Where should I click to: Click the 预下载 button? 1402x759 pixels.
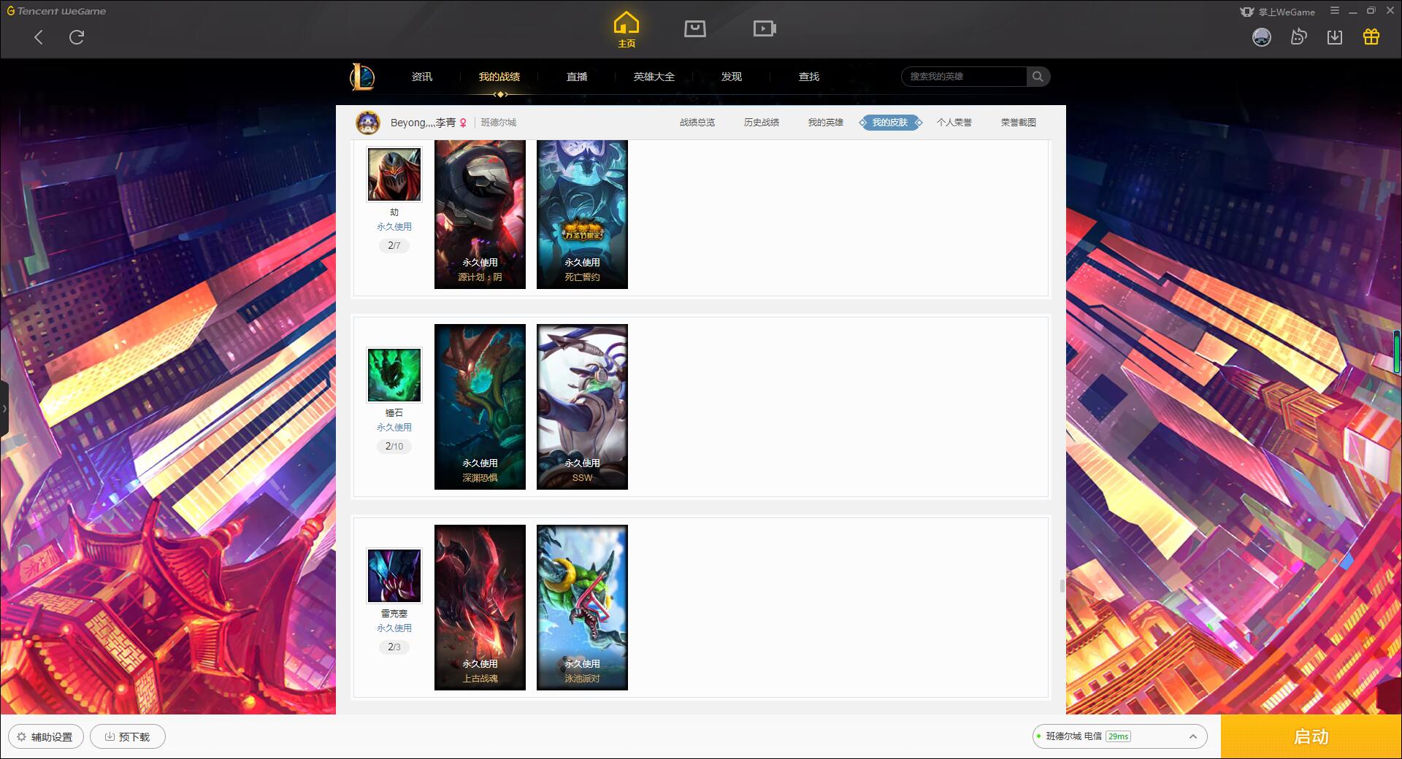pyautogui.click(x=128, y=736)
